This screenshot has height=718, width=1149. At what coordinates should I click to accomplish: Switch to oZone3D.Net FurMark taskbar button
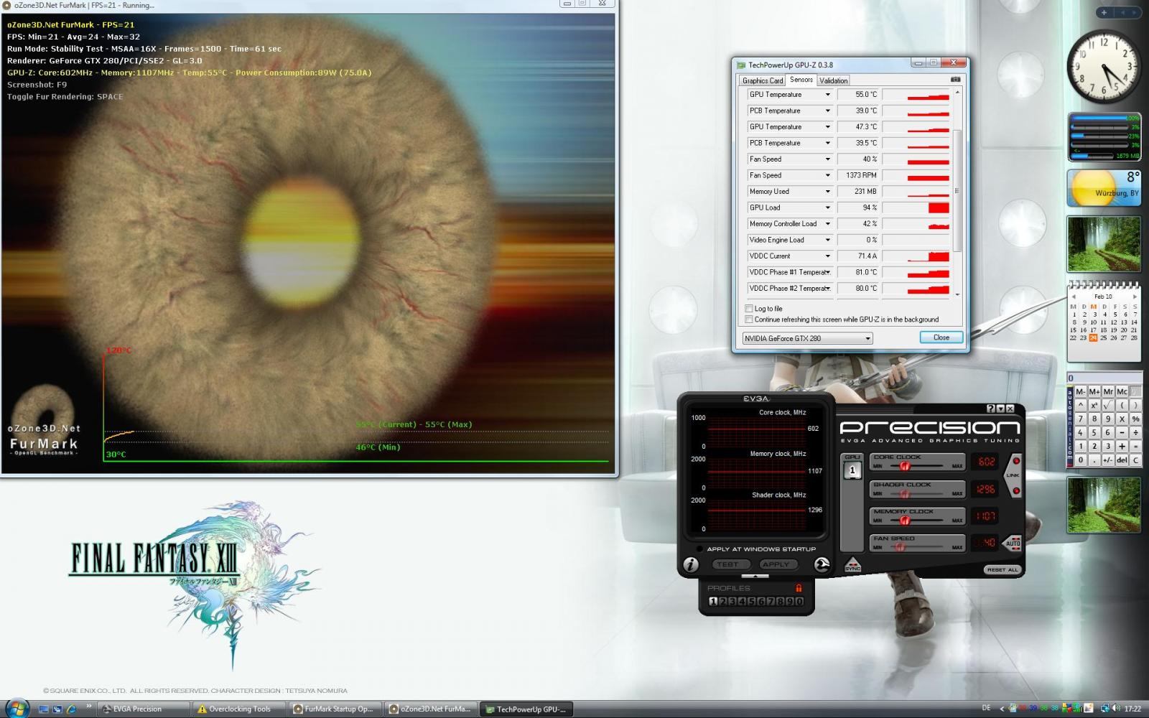point(431,709)
